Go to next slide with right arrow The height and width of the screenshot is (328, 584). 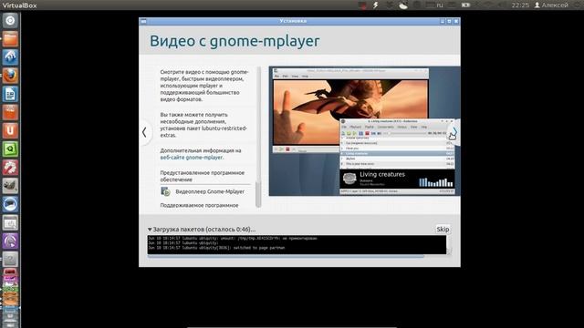tap(454, 132)
